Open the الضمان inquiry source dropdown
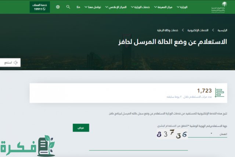The width and height of the screenshot is (235, 157). tap(207, 134)
